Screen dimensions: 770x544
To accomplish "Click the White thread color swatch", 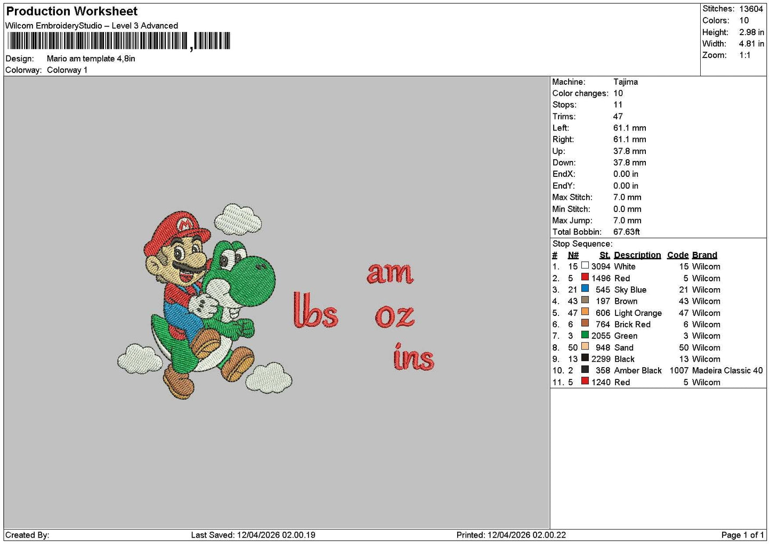I will point(585,265).
